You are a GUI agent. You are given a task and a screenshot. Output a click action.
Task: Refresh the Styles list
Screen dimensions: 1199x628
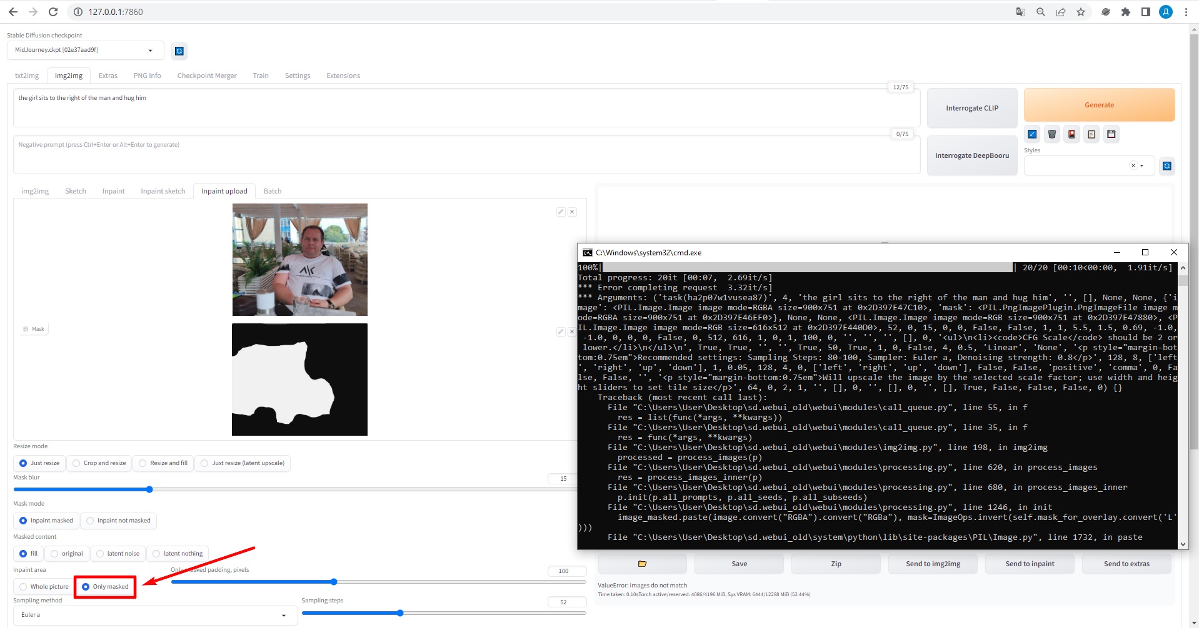[1166, 165]
